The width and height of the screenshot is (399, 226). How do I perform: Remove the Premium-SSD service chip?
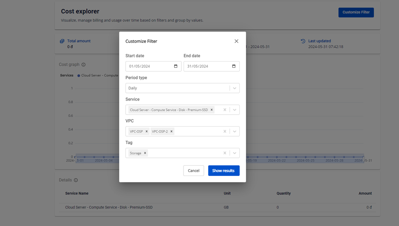[x=212, y=110]
